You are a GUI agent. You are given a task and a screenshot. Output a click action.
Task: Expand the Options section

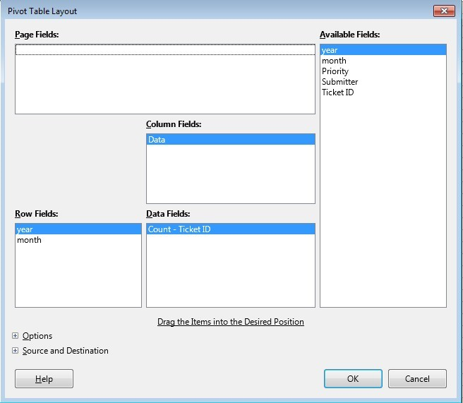point(15,336)
